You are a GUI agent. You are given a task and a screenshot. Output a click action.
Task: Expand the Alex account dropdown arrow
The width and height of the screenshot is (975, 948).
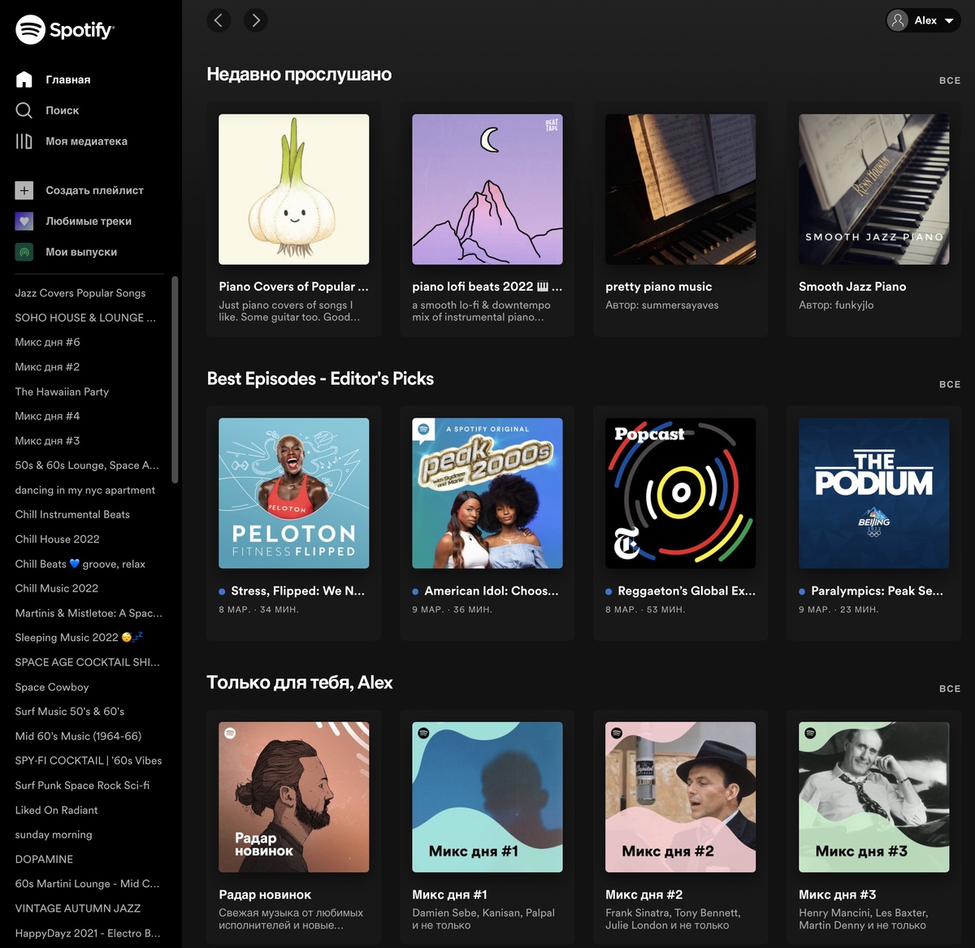pyautogui.click(x=949, y=21)
